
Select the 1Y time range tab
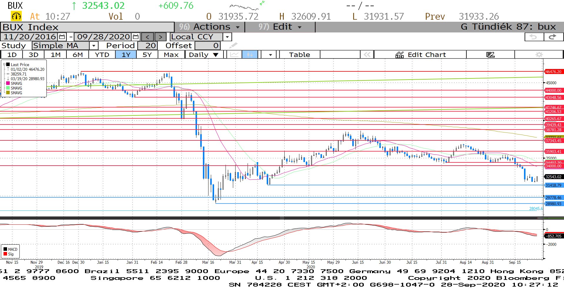pyautogui.click(x=126, y=55)
